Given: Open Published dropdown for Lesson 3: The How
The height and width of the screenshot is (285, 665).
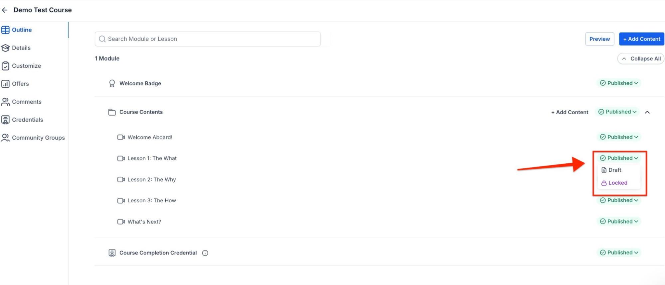Looking at the screenshot, I should click(619, 200).
